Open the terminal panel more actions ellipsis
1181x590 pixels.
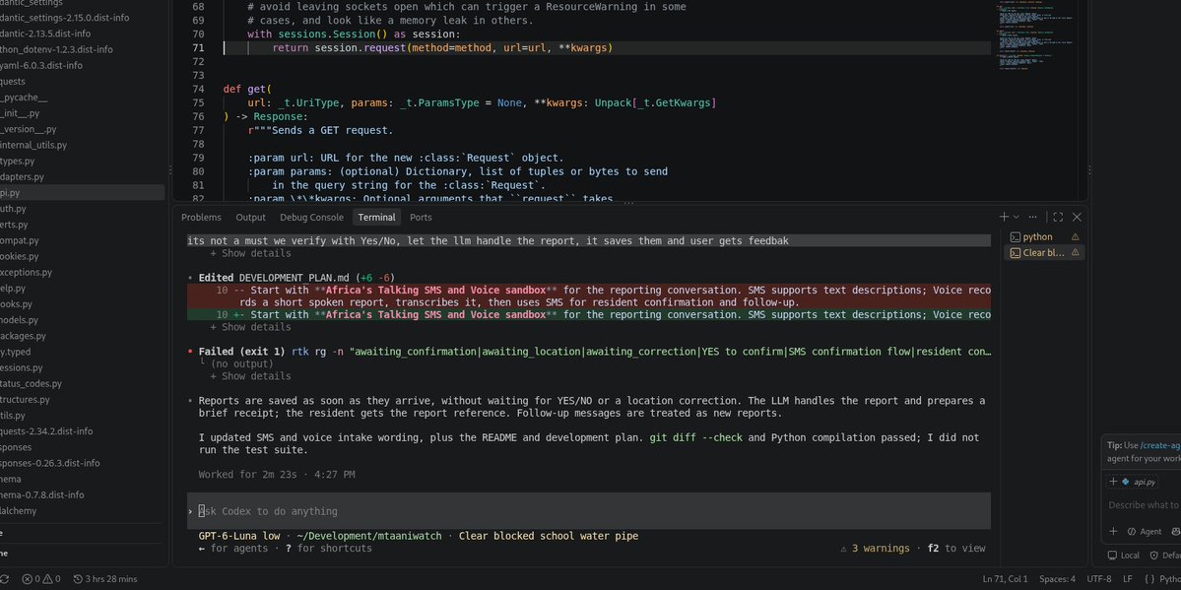[x=1032, y=217]
